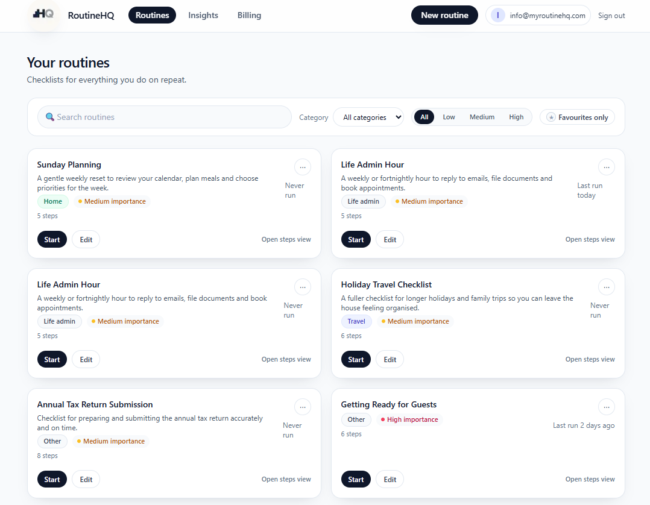Open the Sunday Planning options menu
The height and width of the screenshot is (505, 650).
click(x=303, y=167)
